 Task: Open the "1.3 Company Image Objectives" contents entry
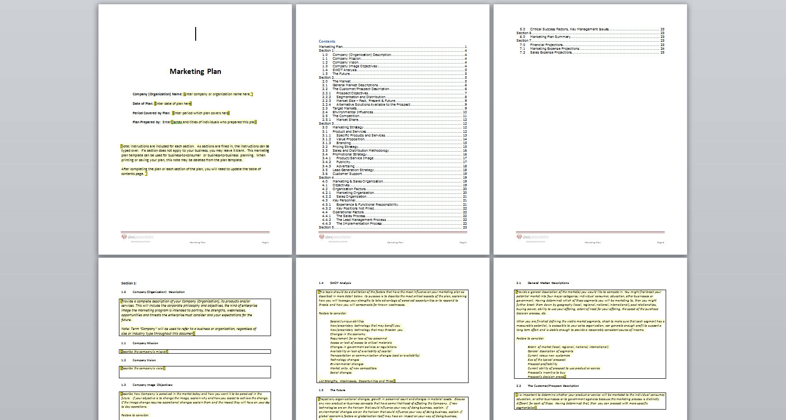point(394,66)
